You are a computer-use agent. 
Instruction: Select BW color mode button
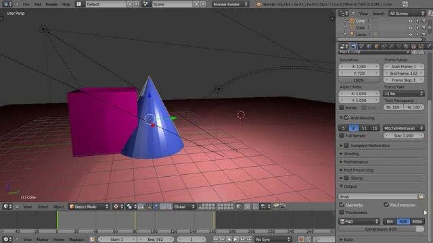point(390,221)
